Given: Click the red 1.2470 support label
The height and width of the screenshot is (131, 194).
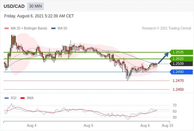Looking at the screenshot, I should (x=178, y=81).
